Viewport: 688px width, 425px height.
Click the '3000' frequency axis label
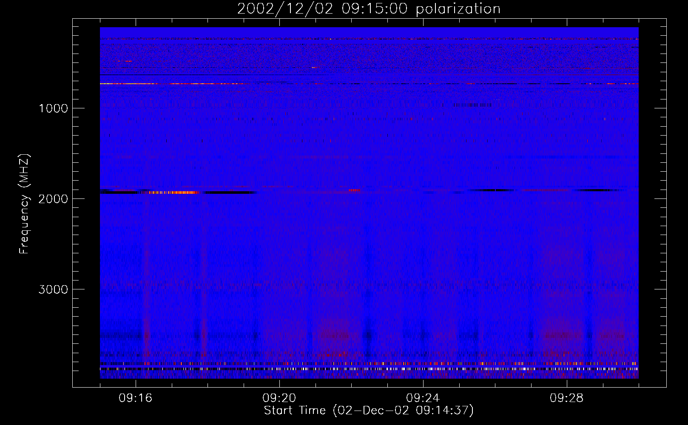click(x=53, y=289)
